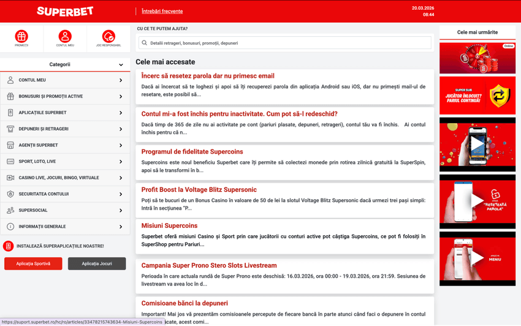Expand the Sport, Loto, Live category
Viewport: 521px width, 326px height.
(120, 162)
